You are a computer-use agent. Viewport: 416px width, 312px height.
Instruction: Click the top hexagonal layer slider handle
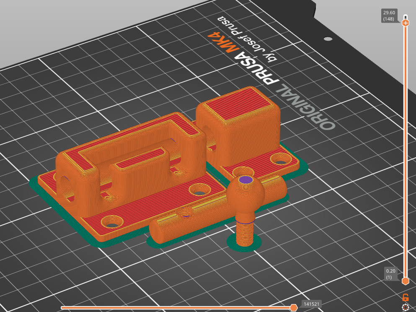406,23
